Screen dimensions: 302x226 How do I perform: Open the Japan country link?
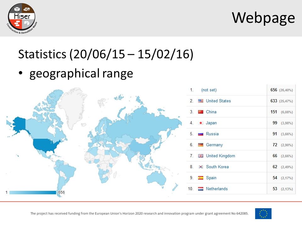[211, 123]
